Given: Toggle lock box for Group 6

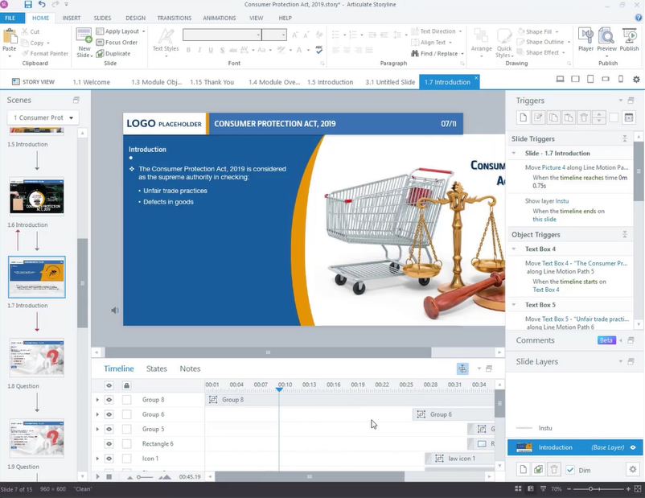Looking at the screenshot, I should click(127, 414).
